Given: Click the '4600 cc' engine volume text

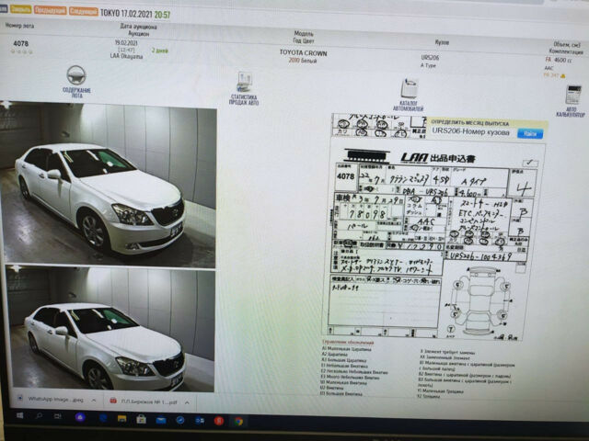Looking at the screenshot, I should [562, 60].
